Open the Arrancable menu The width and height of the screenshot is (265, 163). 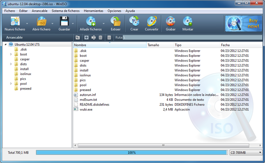39,11
